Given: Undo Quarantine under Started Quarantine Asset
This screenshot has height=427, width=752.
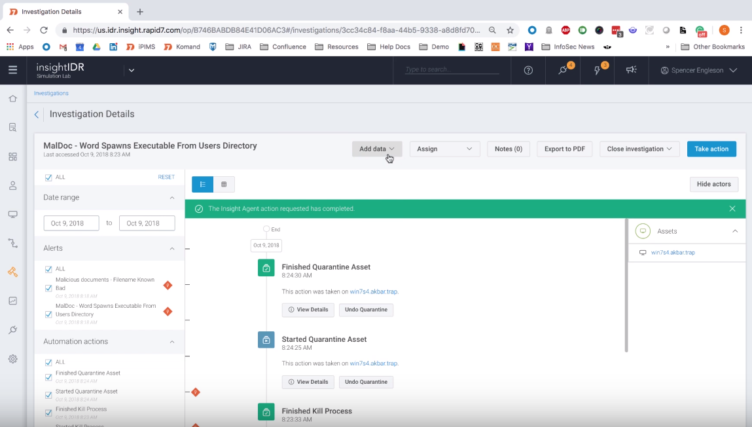Looking at the screenshot, I should pos(366,382).
